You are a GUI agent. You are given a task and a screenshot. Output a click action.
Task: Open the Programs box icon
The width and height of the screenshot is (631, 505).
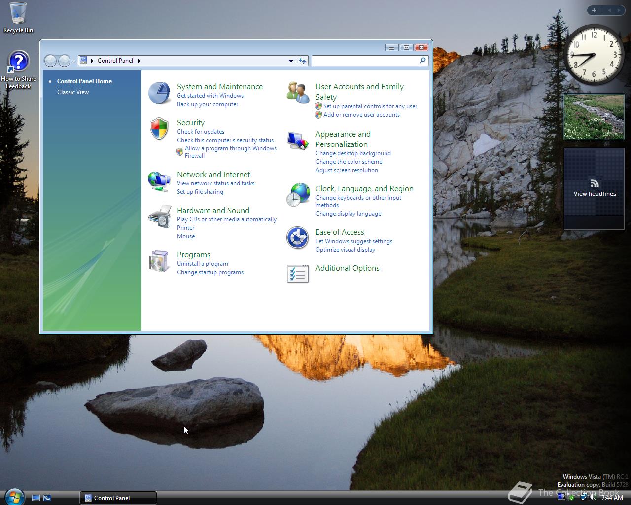(159, 261)
